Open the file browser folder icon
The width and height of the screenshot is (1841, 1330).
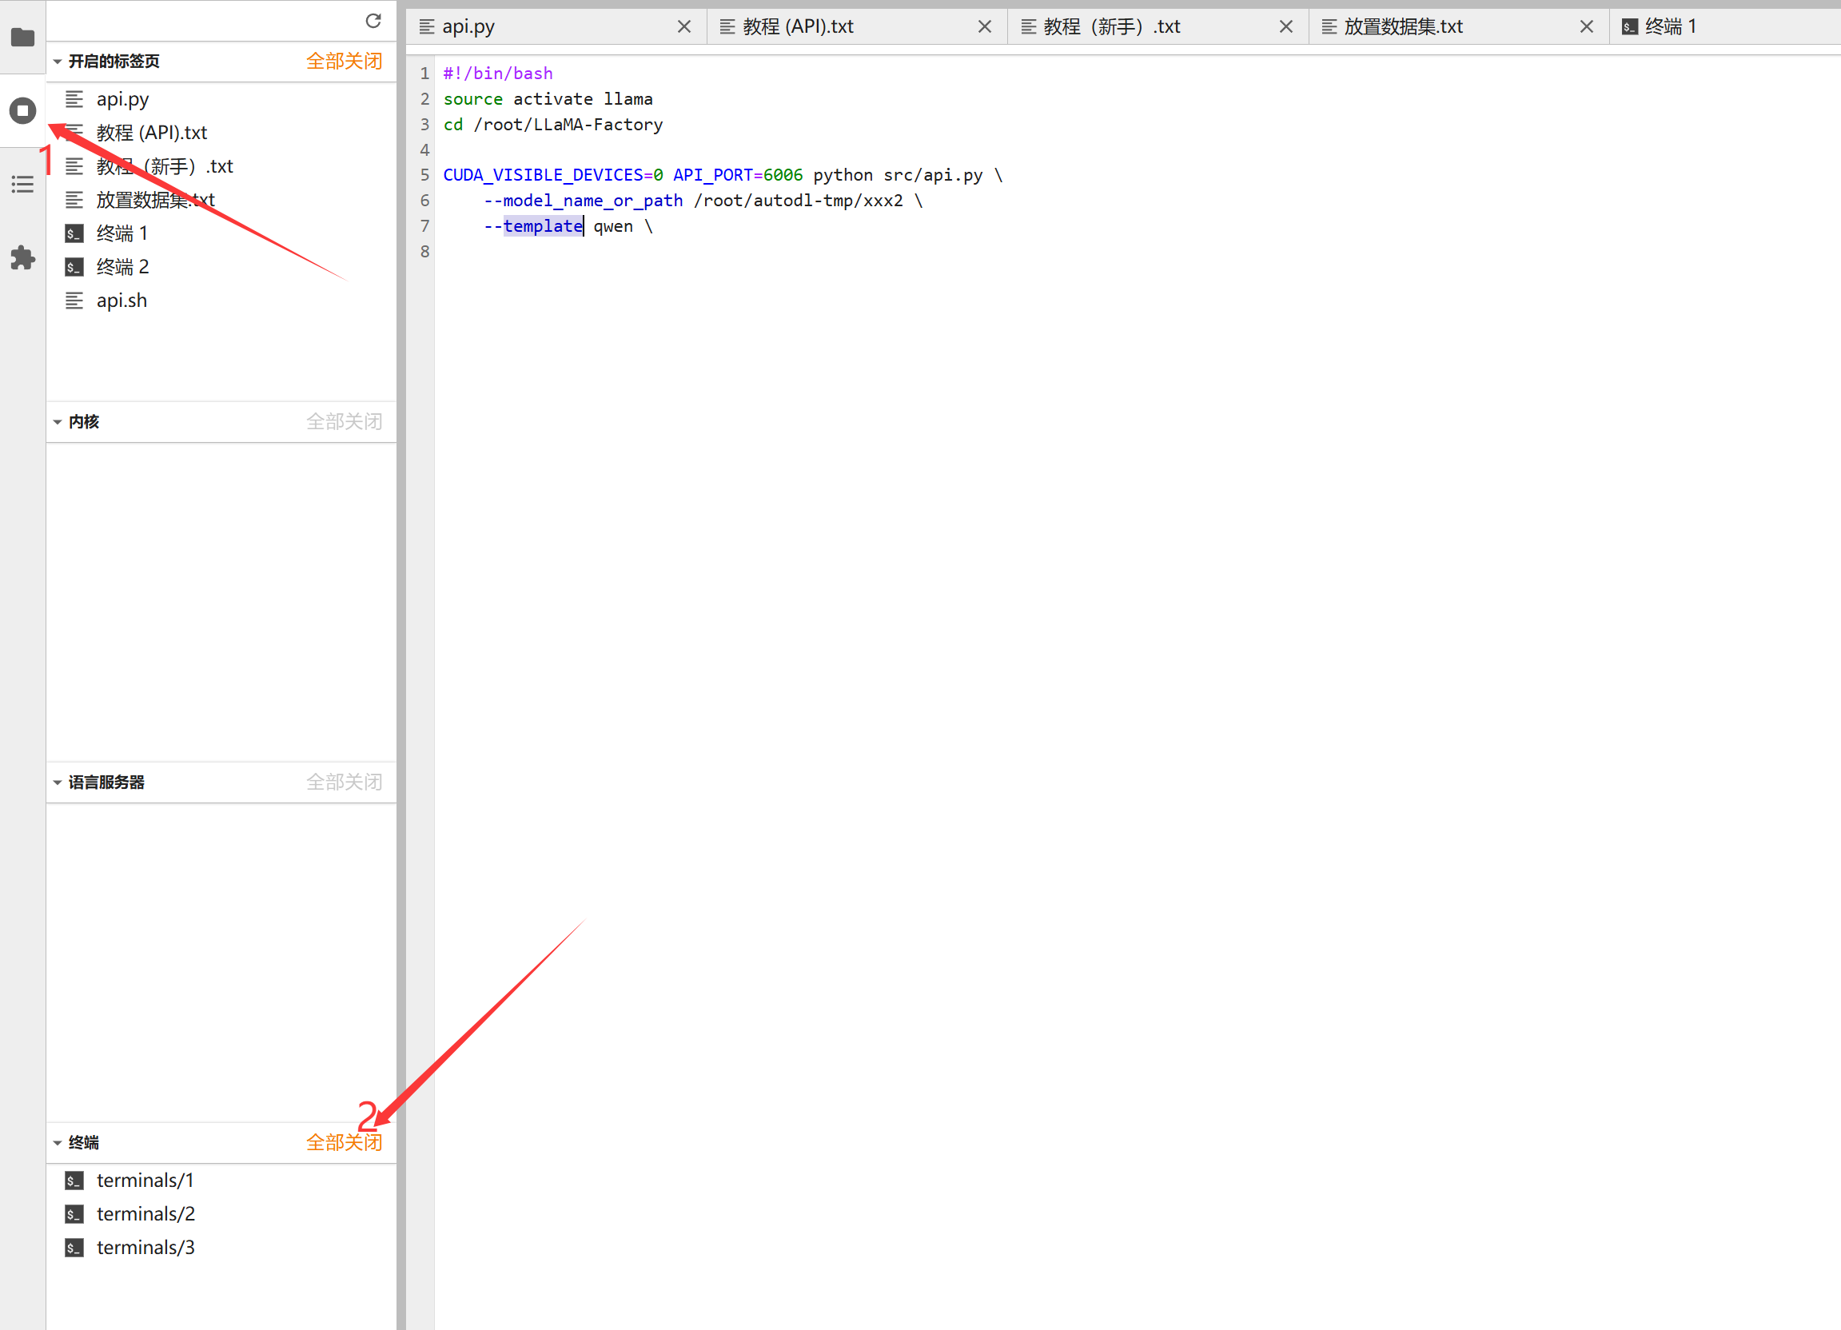[22, 38]
